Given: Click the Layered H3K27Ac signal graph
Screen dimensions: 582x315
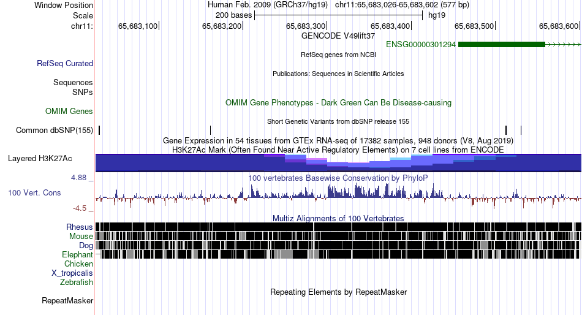Looking at the screenshot, I should (x=338, y=162).
